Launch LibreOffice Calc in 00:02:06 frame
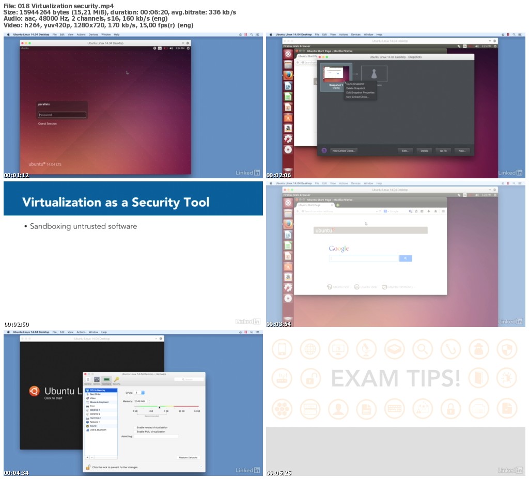The image size is (529, 479). (x=288, y=97)
